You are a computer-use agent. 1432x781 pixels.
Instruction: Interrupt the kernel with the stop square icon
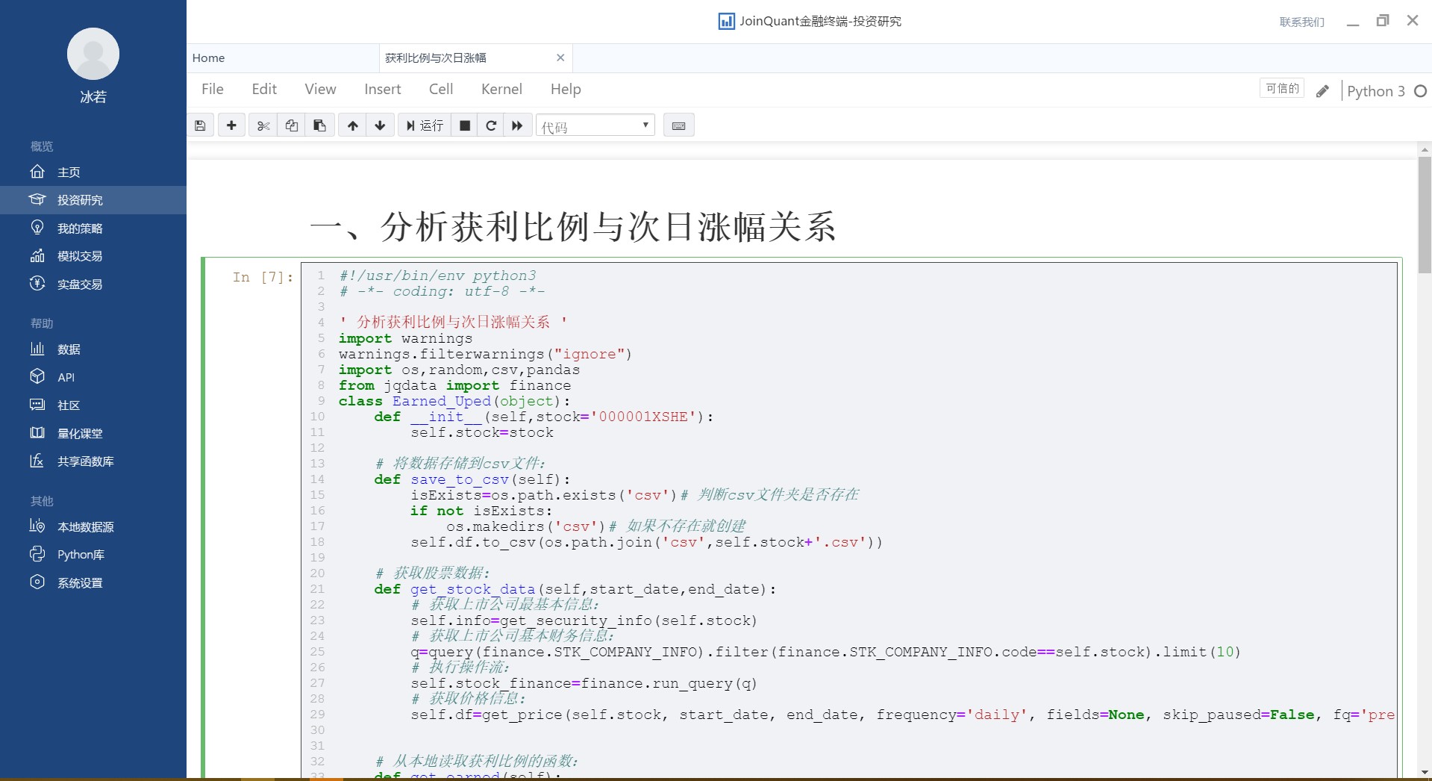(x=464, y=125)
